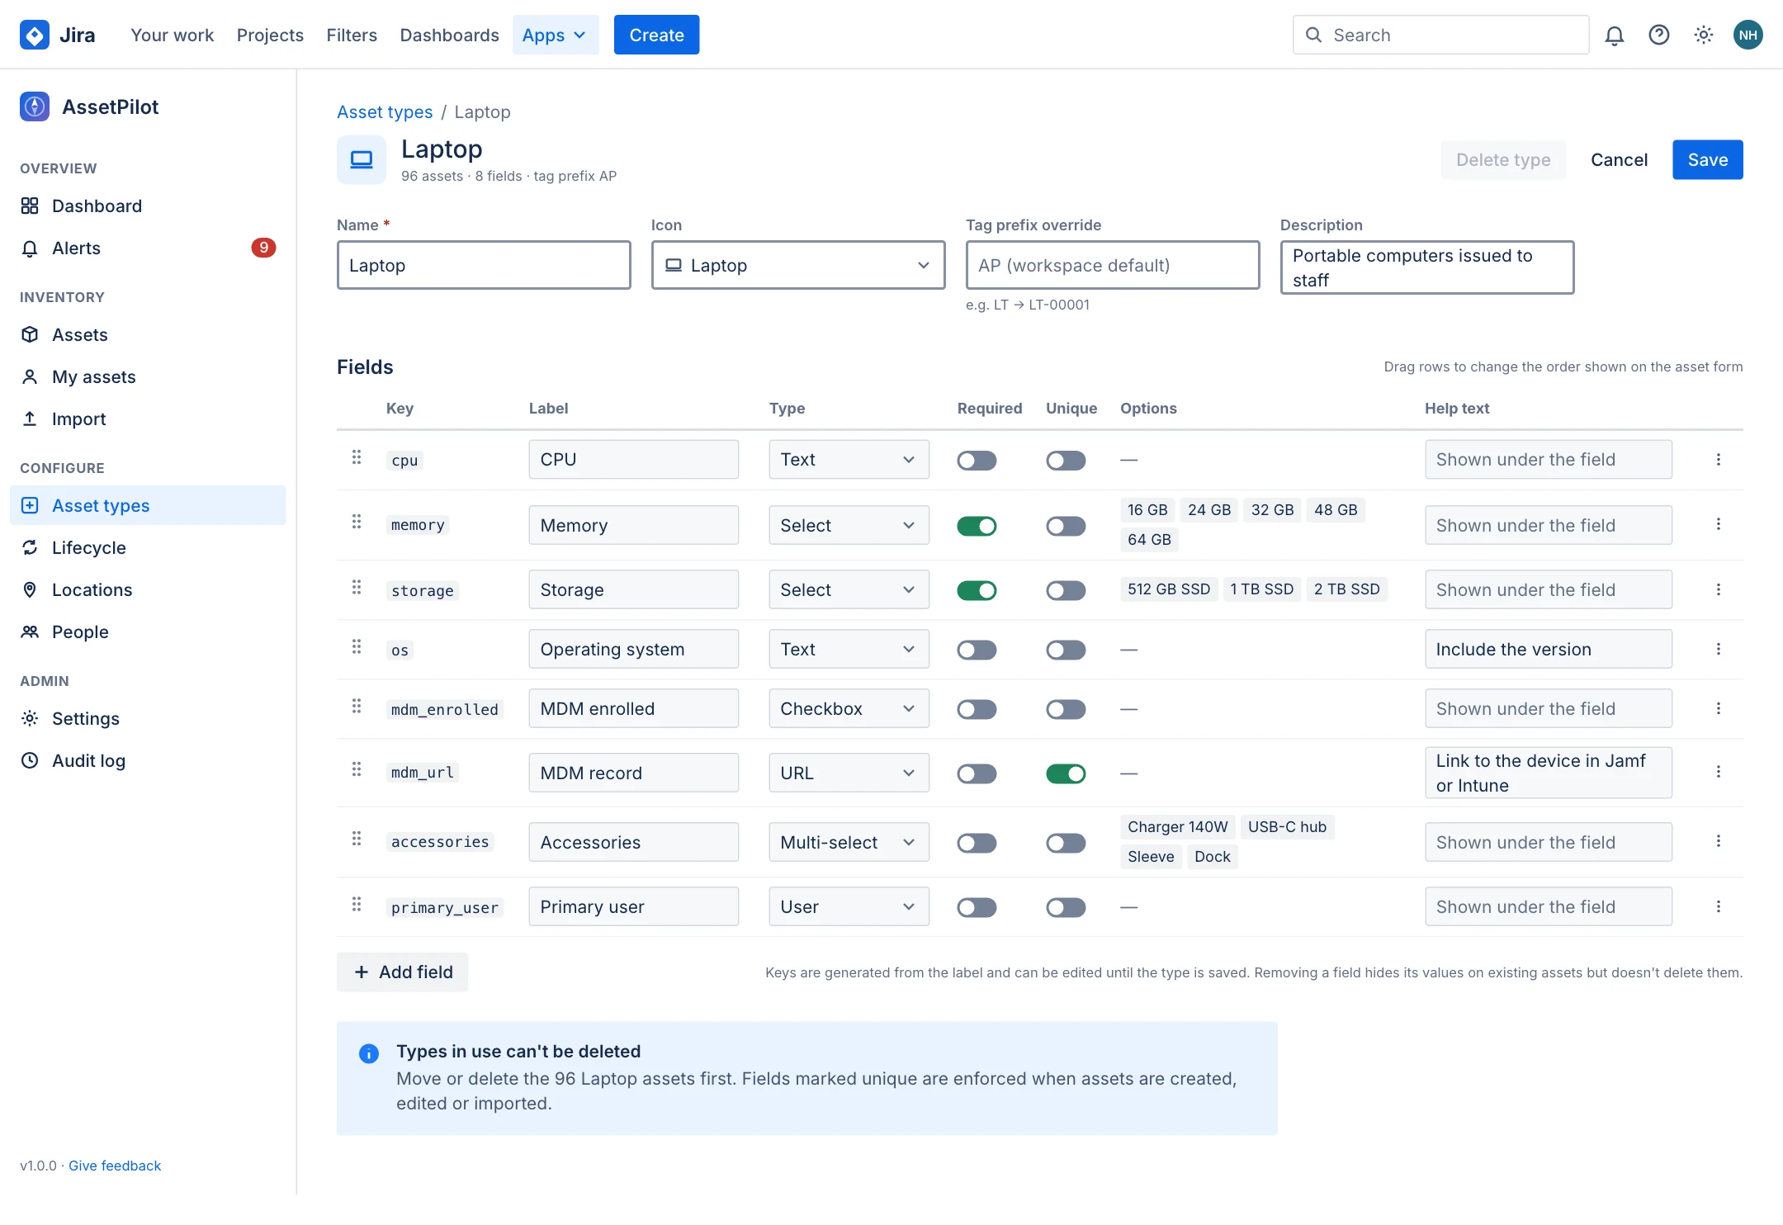Follow the Asset types breadcrumb link
The height and width of the screenshot is (1225, 1783).
coord(385,112)
